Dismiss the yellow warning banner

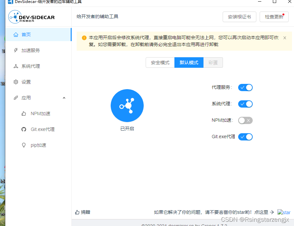pyautogui.click(x=284, y=38)
